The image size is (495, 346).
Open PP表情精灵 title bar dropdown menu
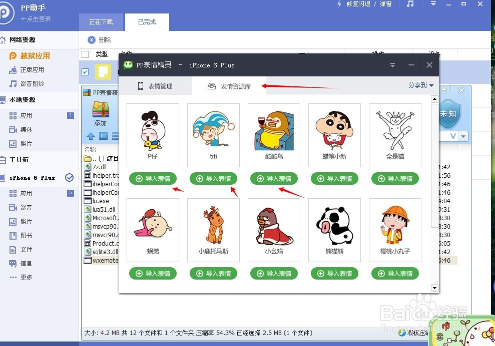(392, 65)
